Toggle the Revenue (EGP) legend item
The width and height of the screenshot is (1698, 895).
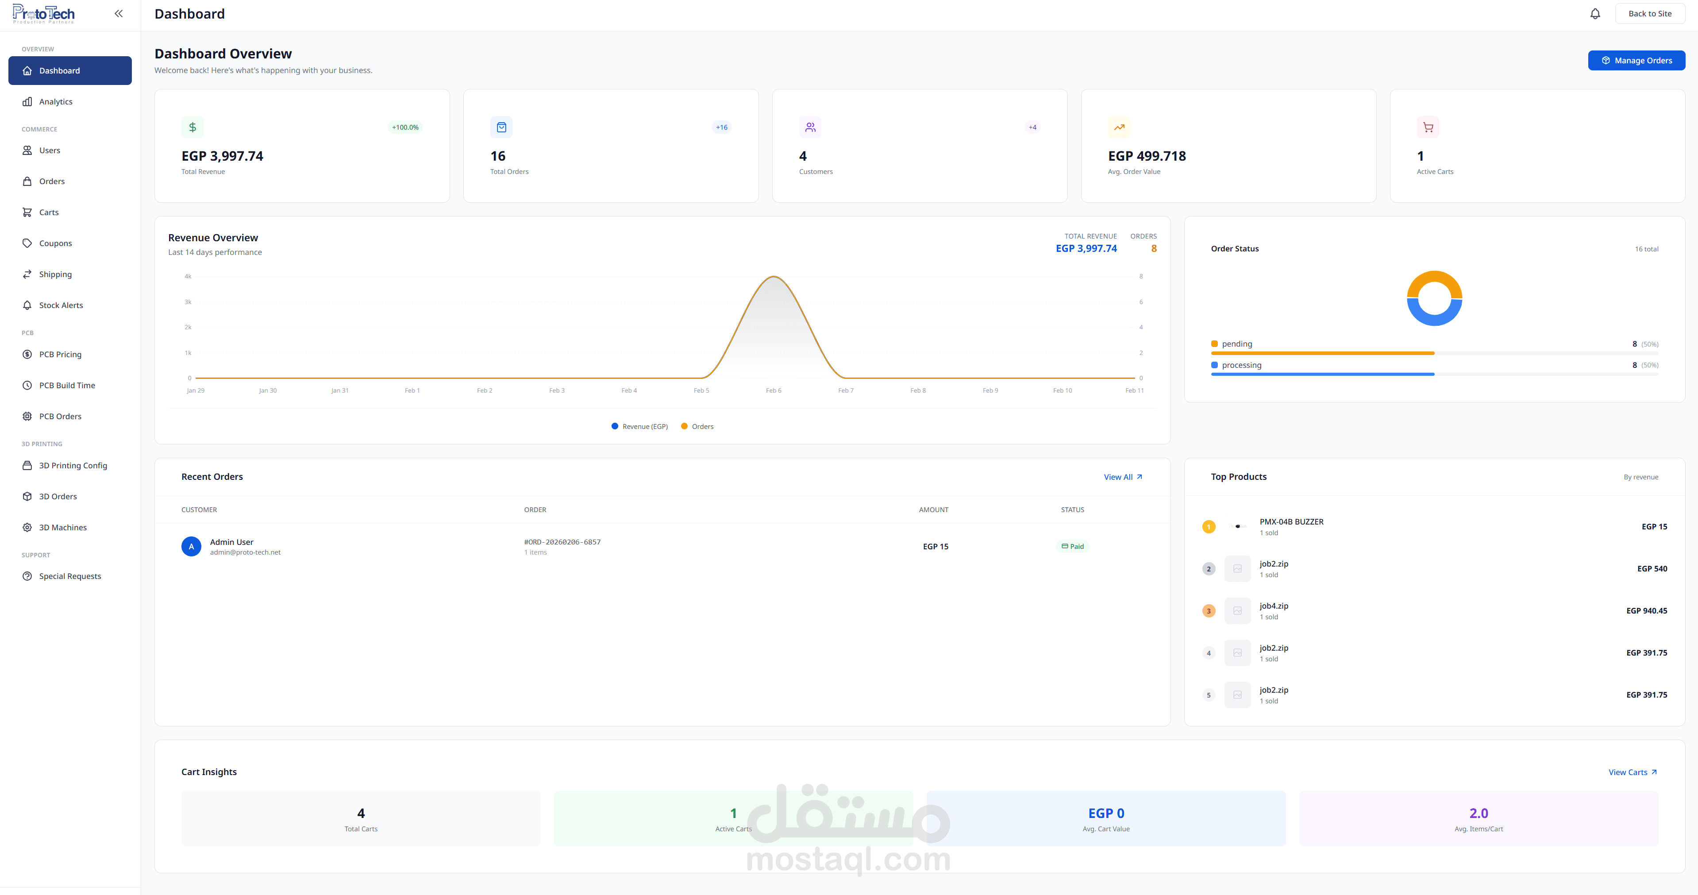pyautogui.click(x=639, y=427)
